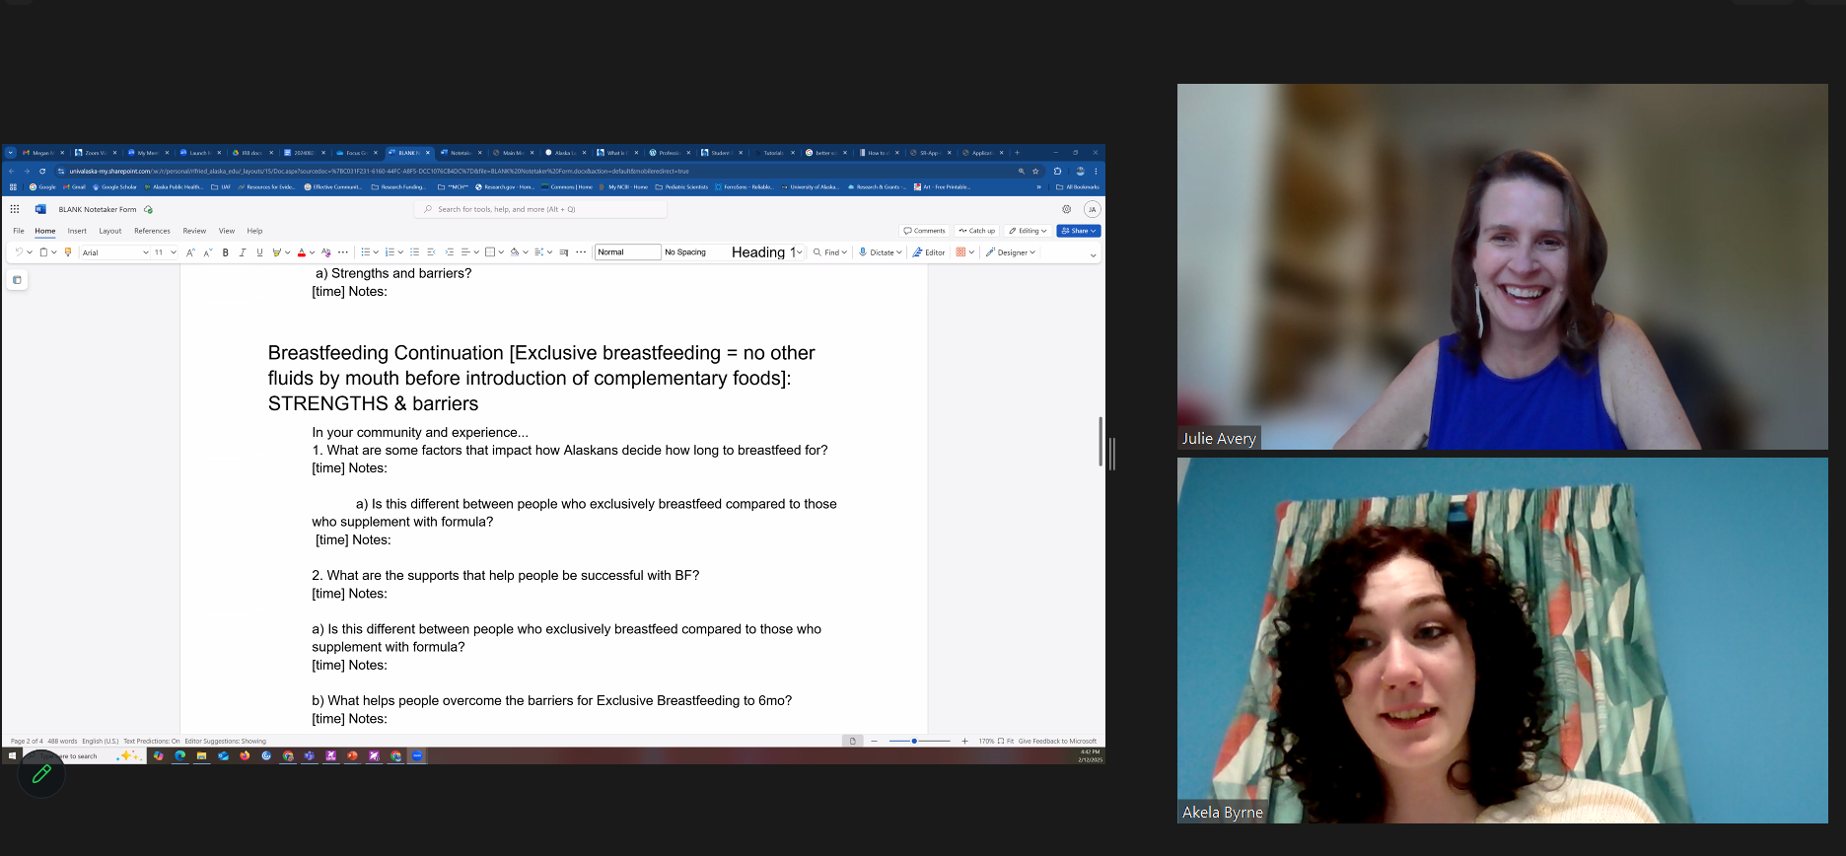Expand the styles gallery arrow
This screenshot has height=856, width=1846.
tap(799, 252)
